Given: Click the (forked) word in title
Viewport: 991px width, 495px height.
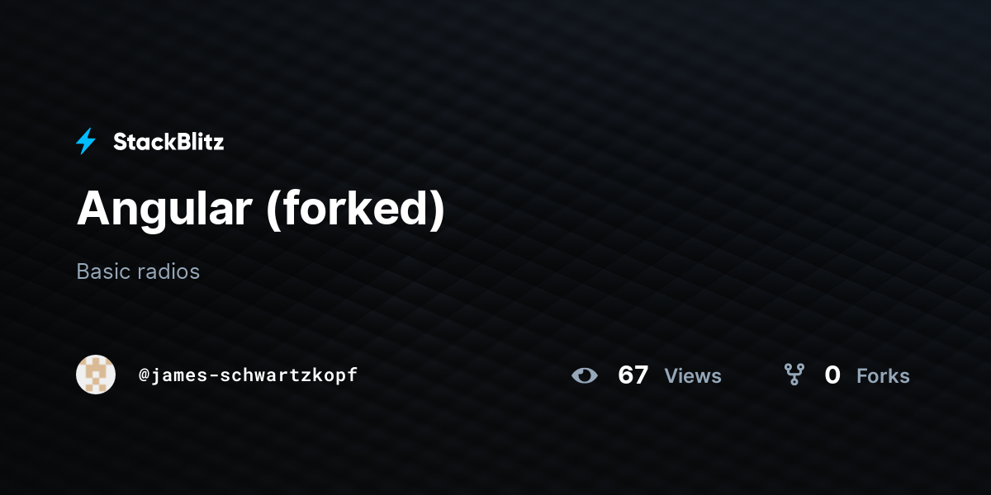Looking at the screenshot, I should point(356,210).
